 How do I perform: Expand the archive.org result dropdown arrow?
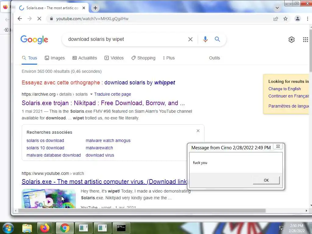point(91,94)
